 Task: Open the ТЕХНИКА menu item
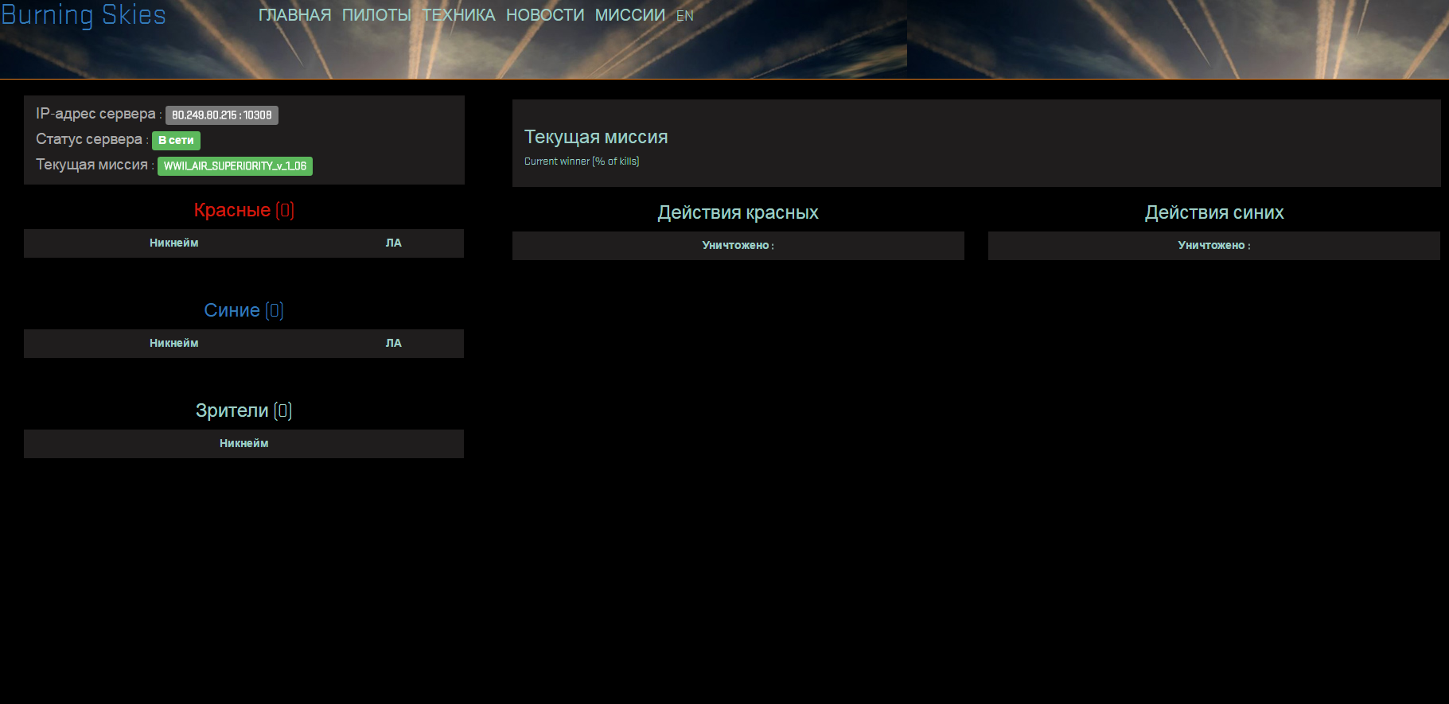458,15
